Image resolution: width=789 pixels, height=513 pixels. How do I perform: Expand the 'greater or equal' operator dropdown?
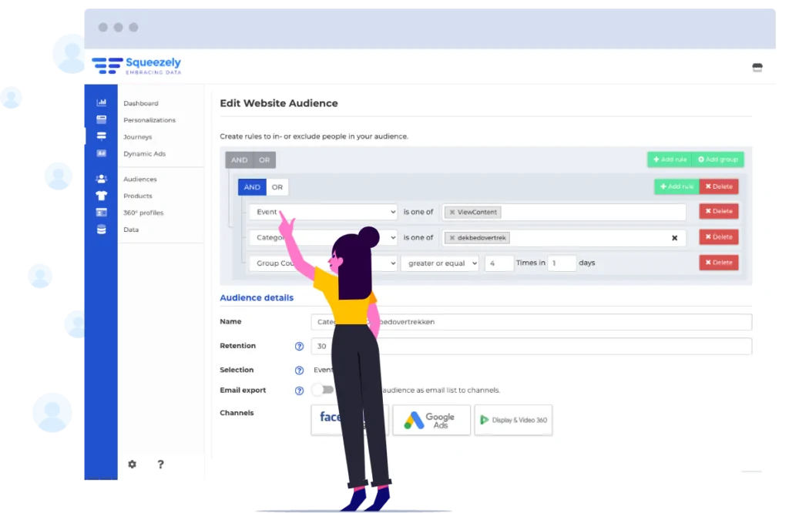tap(439, 263)
